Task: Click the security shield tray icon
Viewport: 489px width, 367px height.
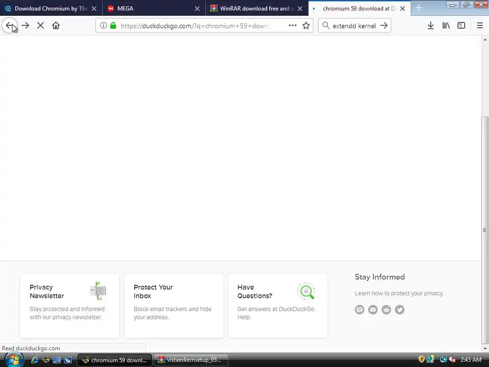Action: pyautogui.click(x=422, y=359)
